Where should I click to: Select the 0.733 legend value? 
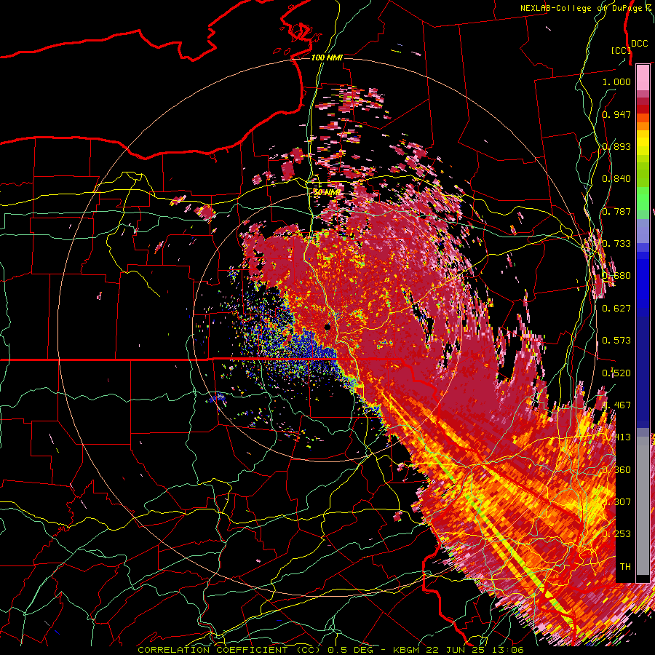click(616, 244)
